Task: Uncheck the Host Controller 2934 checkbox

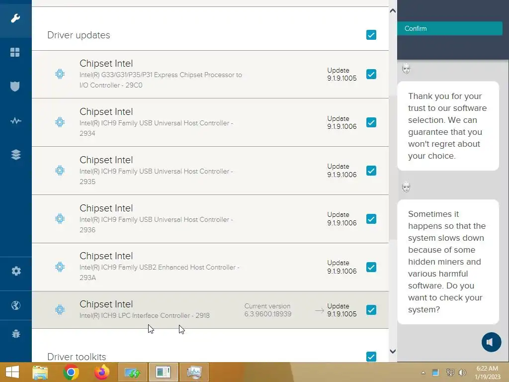Action: point(371,122)
